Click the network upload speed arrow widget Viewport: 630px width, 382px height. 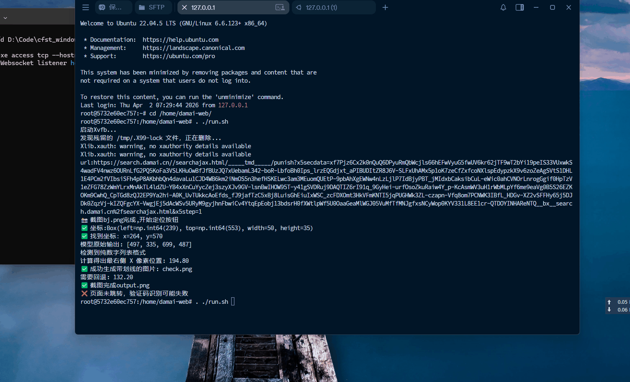(609, 302)
